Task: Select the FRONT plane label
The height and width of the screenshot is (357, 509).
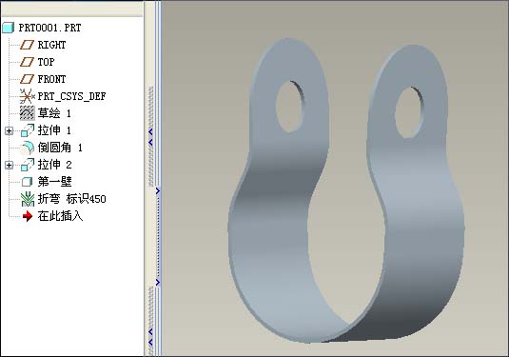Action: (51, 79)
